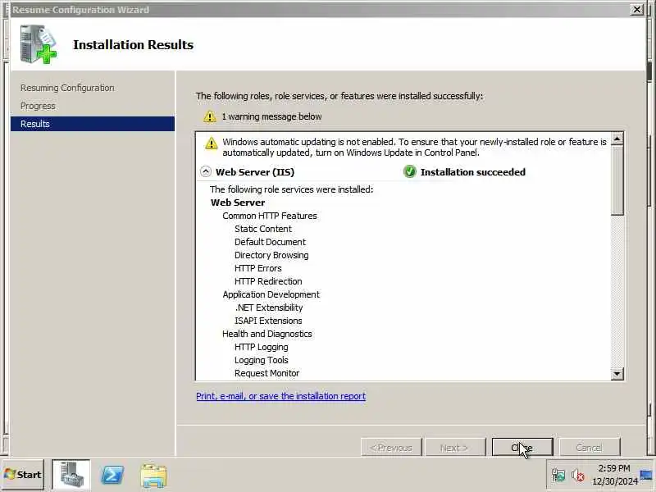Click the results list scrollbar thumb

[617, 180]
